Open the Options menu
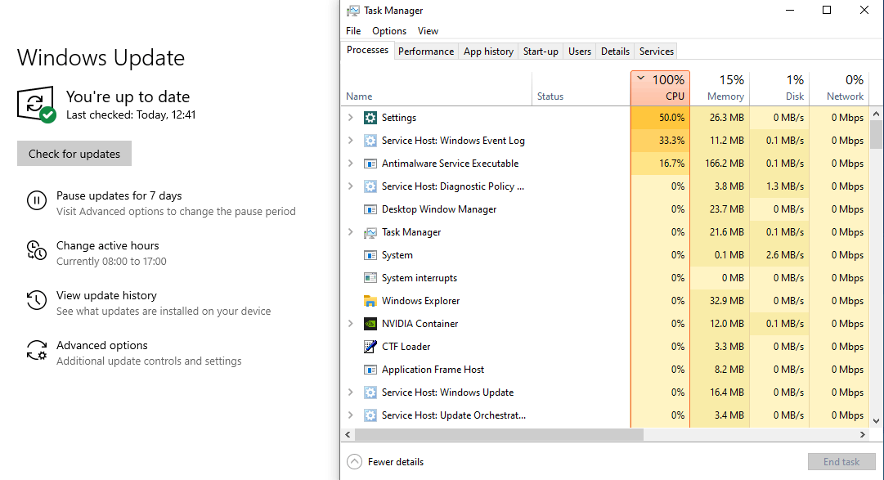 389,31
